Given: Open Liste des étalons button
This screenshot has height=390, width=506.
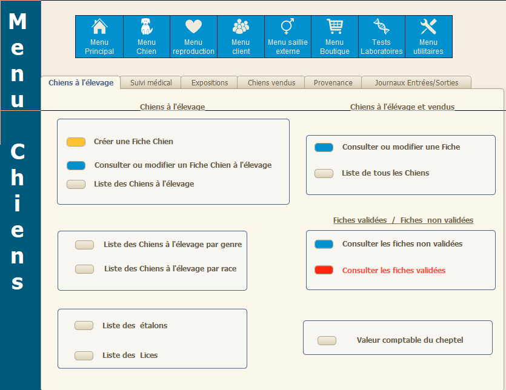Looking at the screenshot, I should (84, 326).
